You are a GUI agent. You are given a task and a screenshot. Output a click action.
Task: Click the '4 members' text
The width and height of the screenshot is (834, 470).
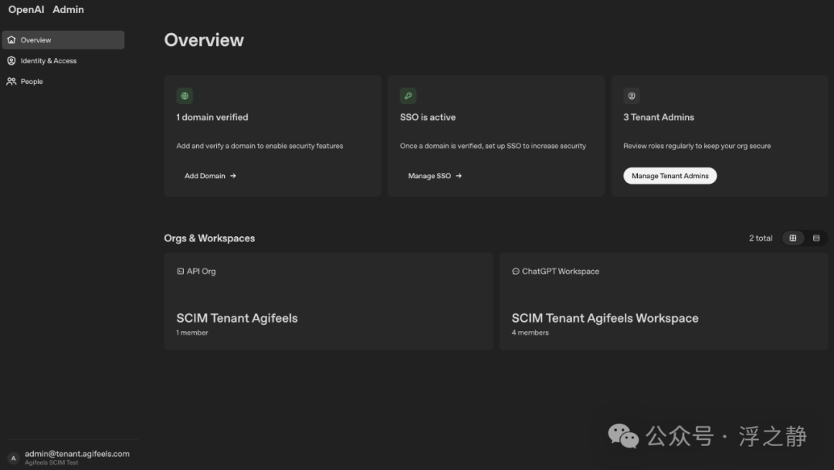(530, 333)
